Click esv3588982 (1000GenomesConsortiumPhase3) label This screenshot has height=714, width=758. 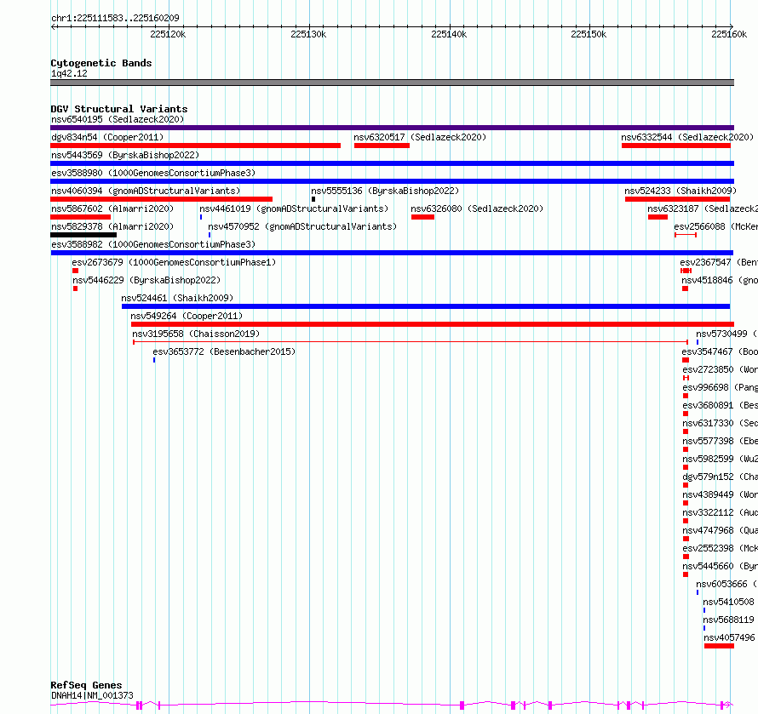click(x=153, y=244)
